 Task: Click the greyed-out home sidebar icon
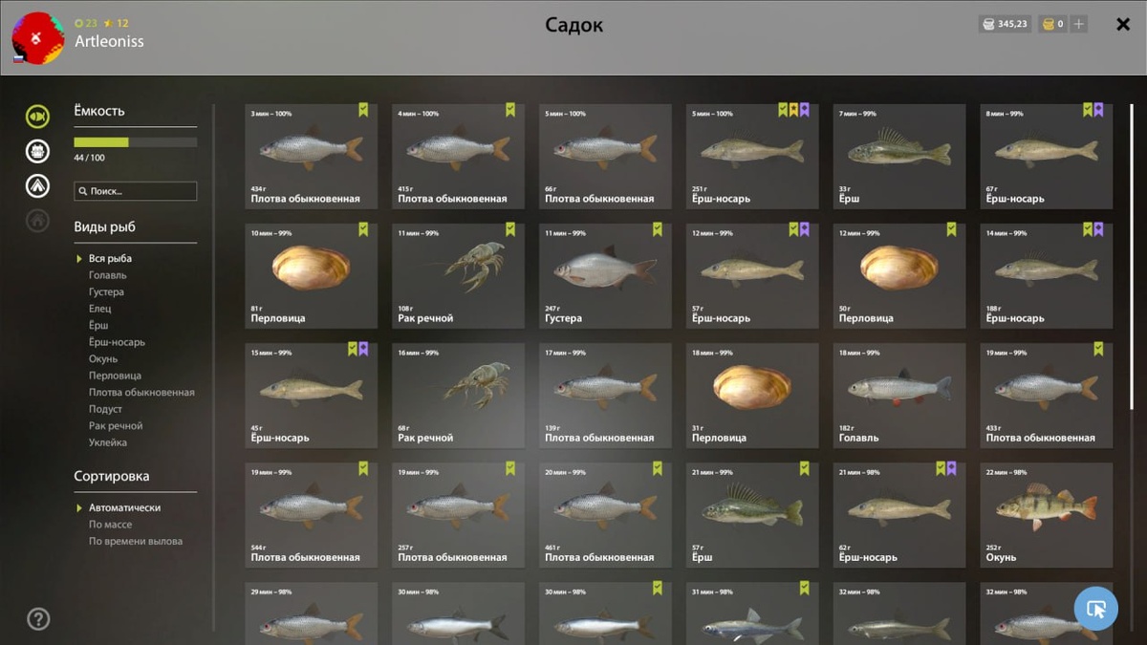(37, 221)
